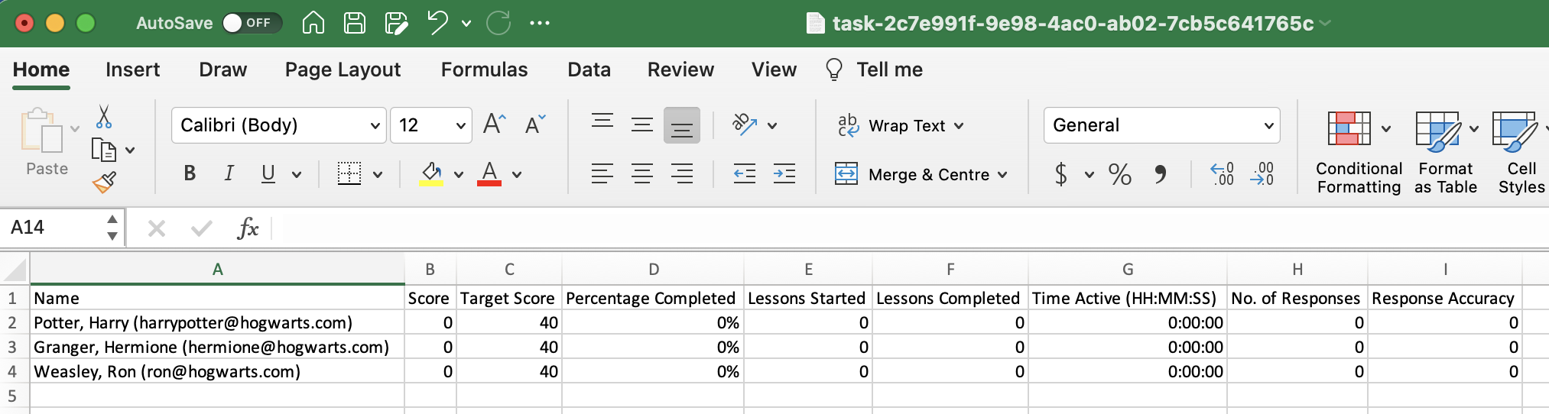
Task: Toggle Underline formatting
Action: pos(268,174)
